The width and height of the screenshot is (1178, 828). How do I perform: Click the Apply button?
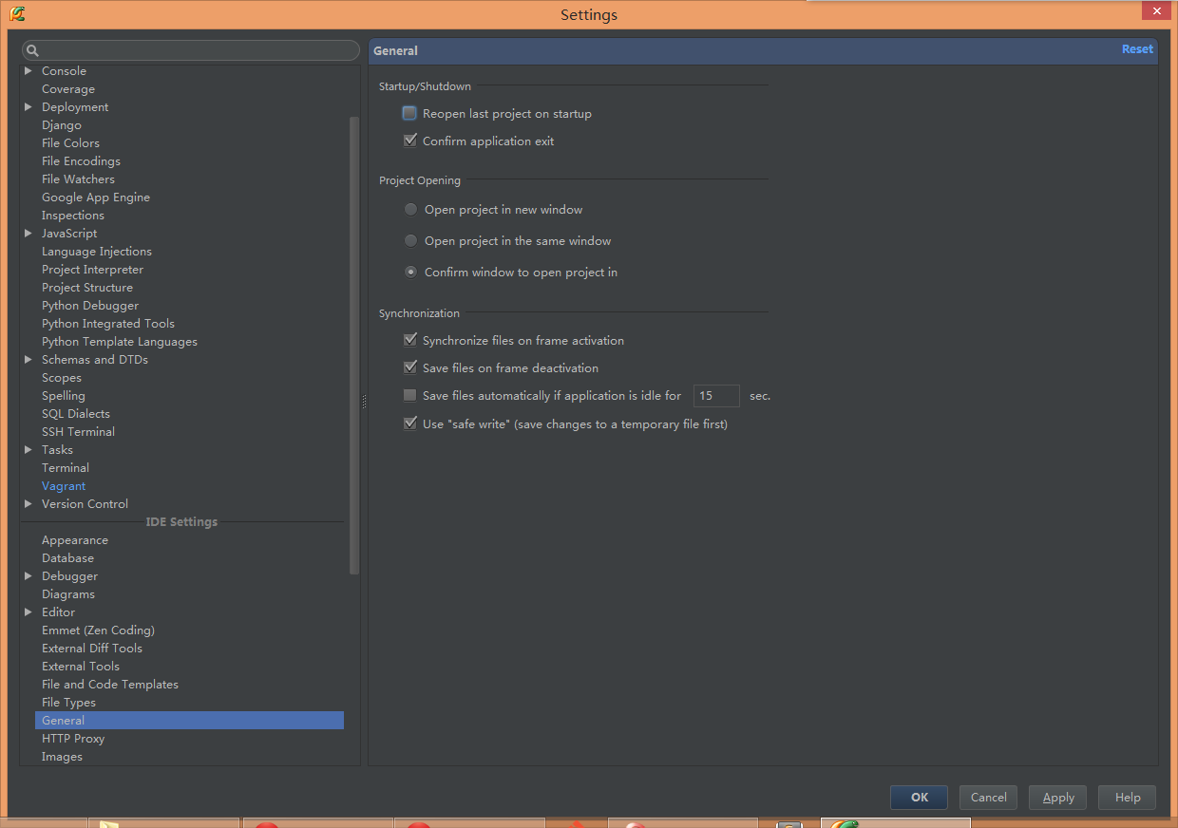click(1058, 798)
